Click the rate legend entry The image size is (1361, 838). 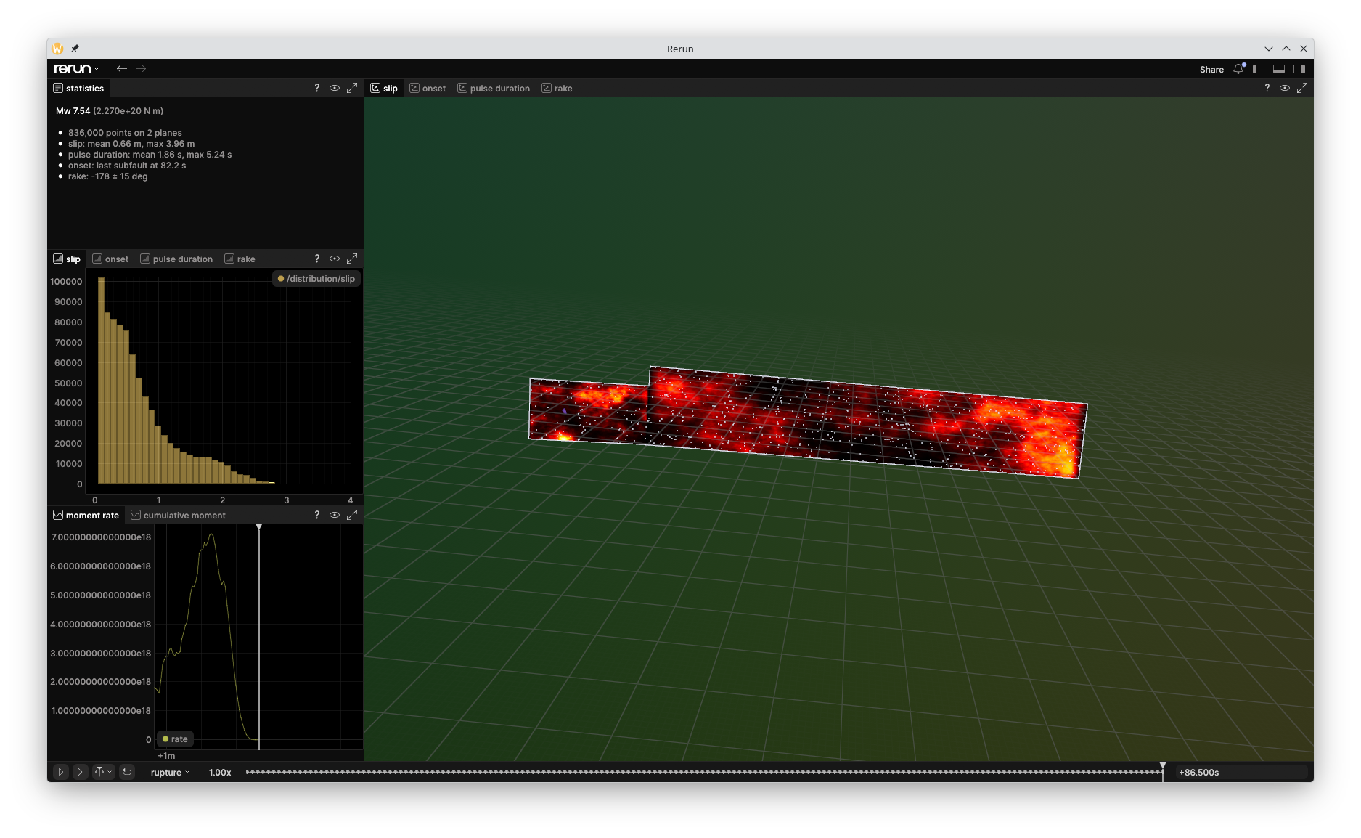[175, 739]
